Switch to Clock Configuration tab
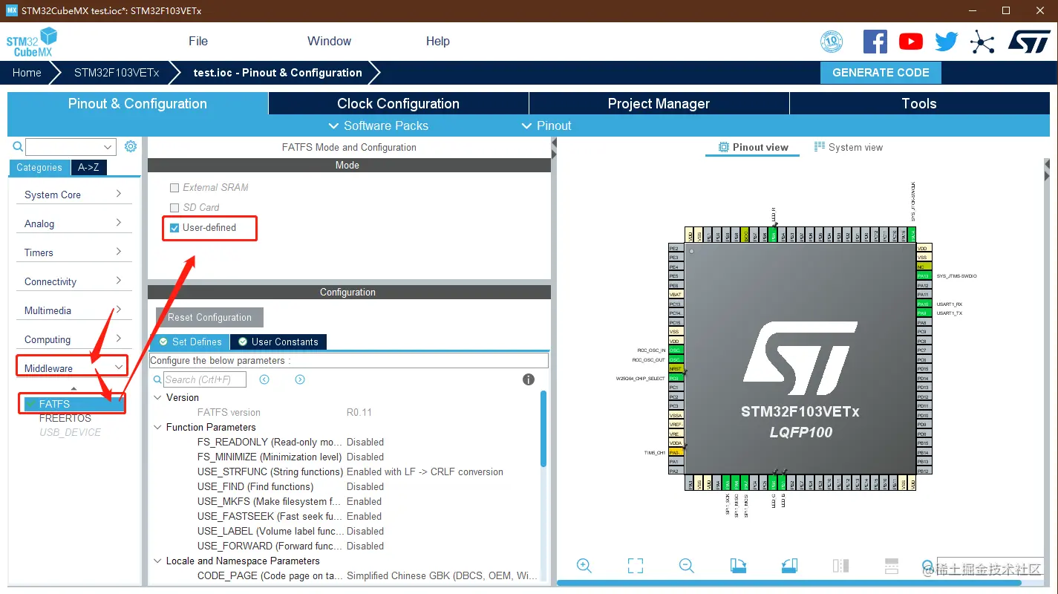Image resolution: width=1058 pixels, height=594 pixels. pyautogui.click(x=398, y=103)
